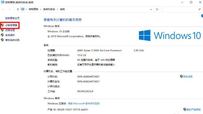Click full computer name beside 计算机全名

coord(88,82)
